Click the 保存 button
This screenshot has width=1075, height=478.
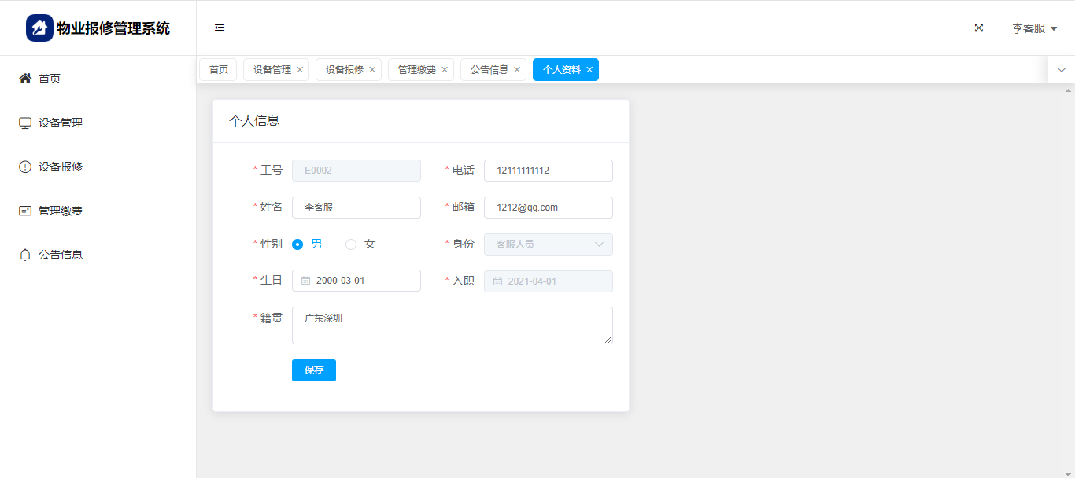coord(313,370)
